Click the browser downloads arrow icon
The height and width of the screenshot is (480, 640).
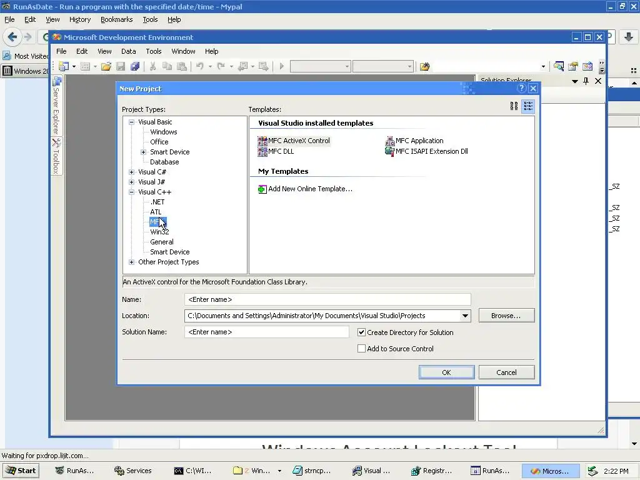629,37
